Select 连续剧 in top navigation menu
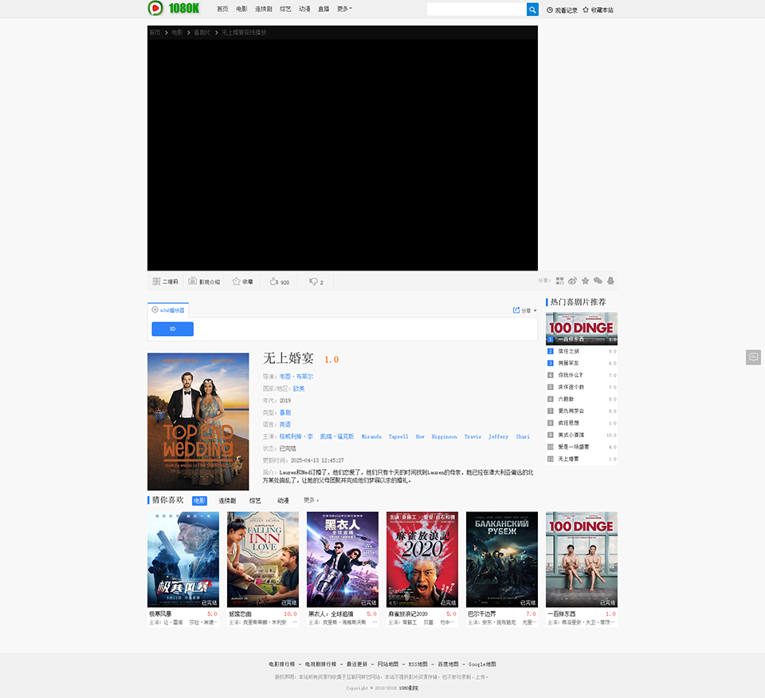Viewport: 765px width, 698px height. [x=263, y=9]
